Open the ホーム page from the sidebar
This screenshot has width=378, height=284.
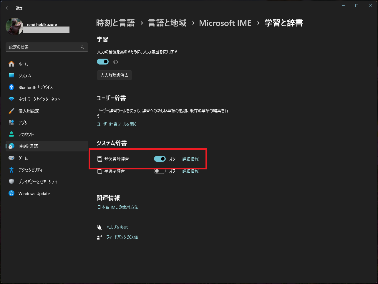(x=47, y=64)
